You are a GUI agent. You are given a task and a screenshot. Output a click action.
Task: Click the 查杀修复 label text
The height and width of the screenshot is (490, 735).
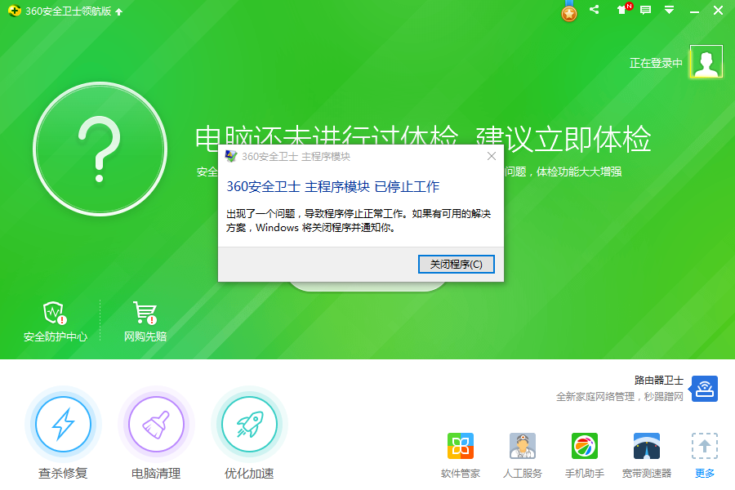click(63, 474)
